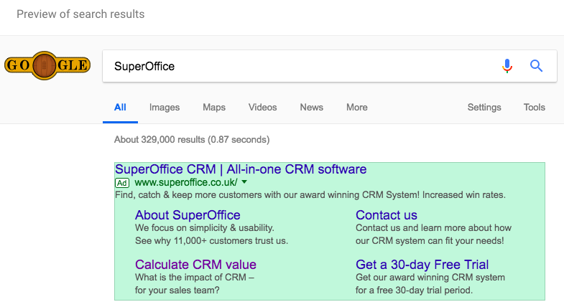Expand the More search categories menu
Viewport: 564px width, 307px height.
pyautogui.click(x=356, y=108)
